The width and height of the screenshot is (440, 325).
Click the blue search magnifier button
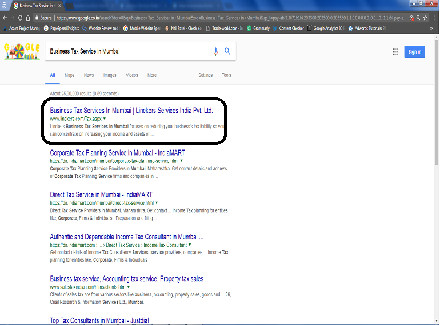(x=227, y=51)
